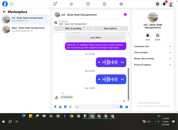Open the volume icon in system tray
Image resolution: width=178 pixels, height=130 pixels.
pyautogui.click(x=159, y=121)
